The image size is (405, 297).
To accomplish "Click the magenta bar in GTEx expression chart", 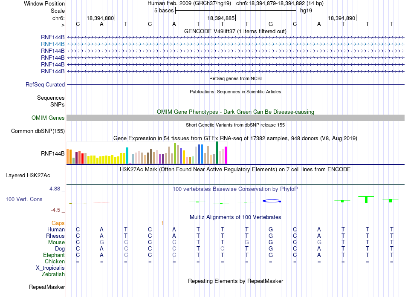I will pos(226,155).
